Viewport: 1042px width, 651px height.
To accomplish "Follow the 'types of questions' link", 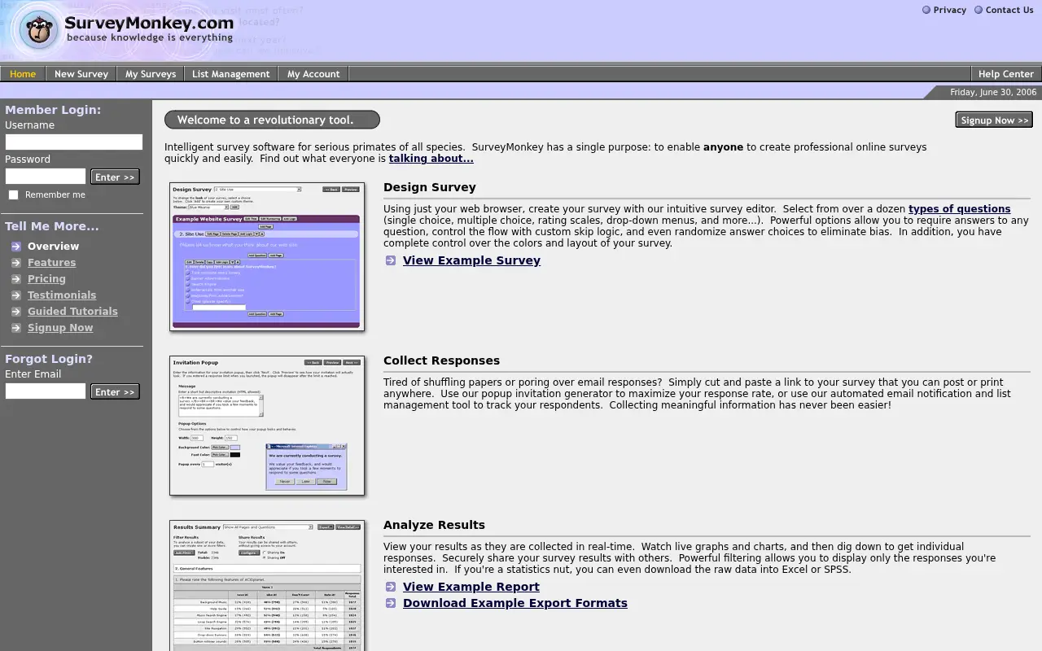I will pyautogui.click(x=960, y=209).
